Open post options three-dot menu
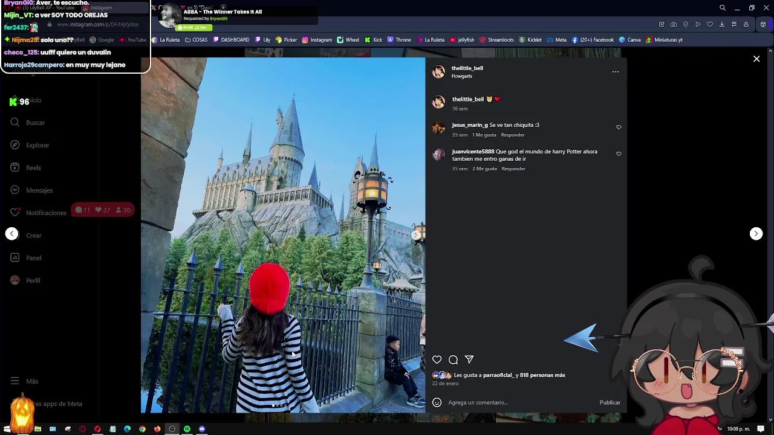 (x=615, y=72)
